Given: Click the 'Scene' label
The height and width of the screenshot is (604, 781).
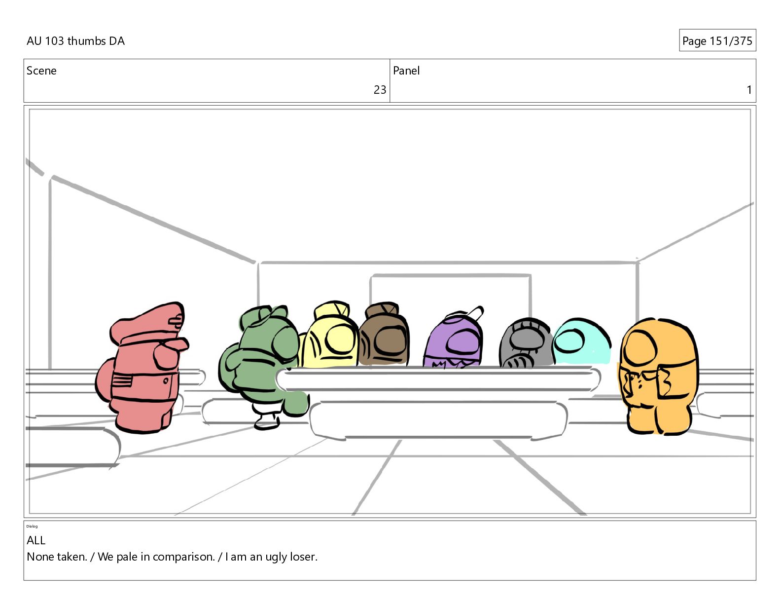Looking at the screenshot, I should 41,71.
